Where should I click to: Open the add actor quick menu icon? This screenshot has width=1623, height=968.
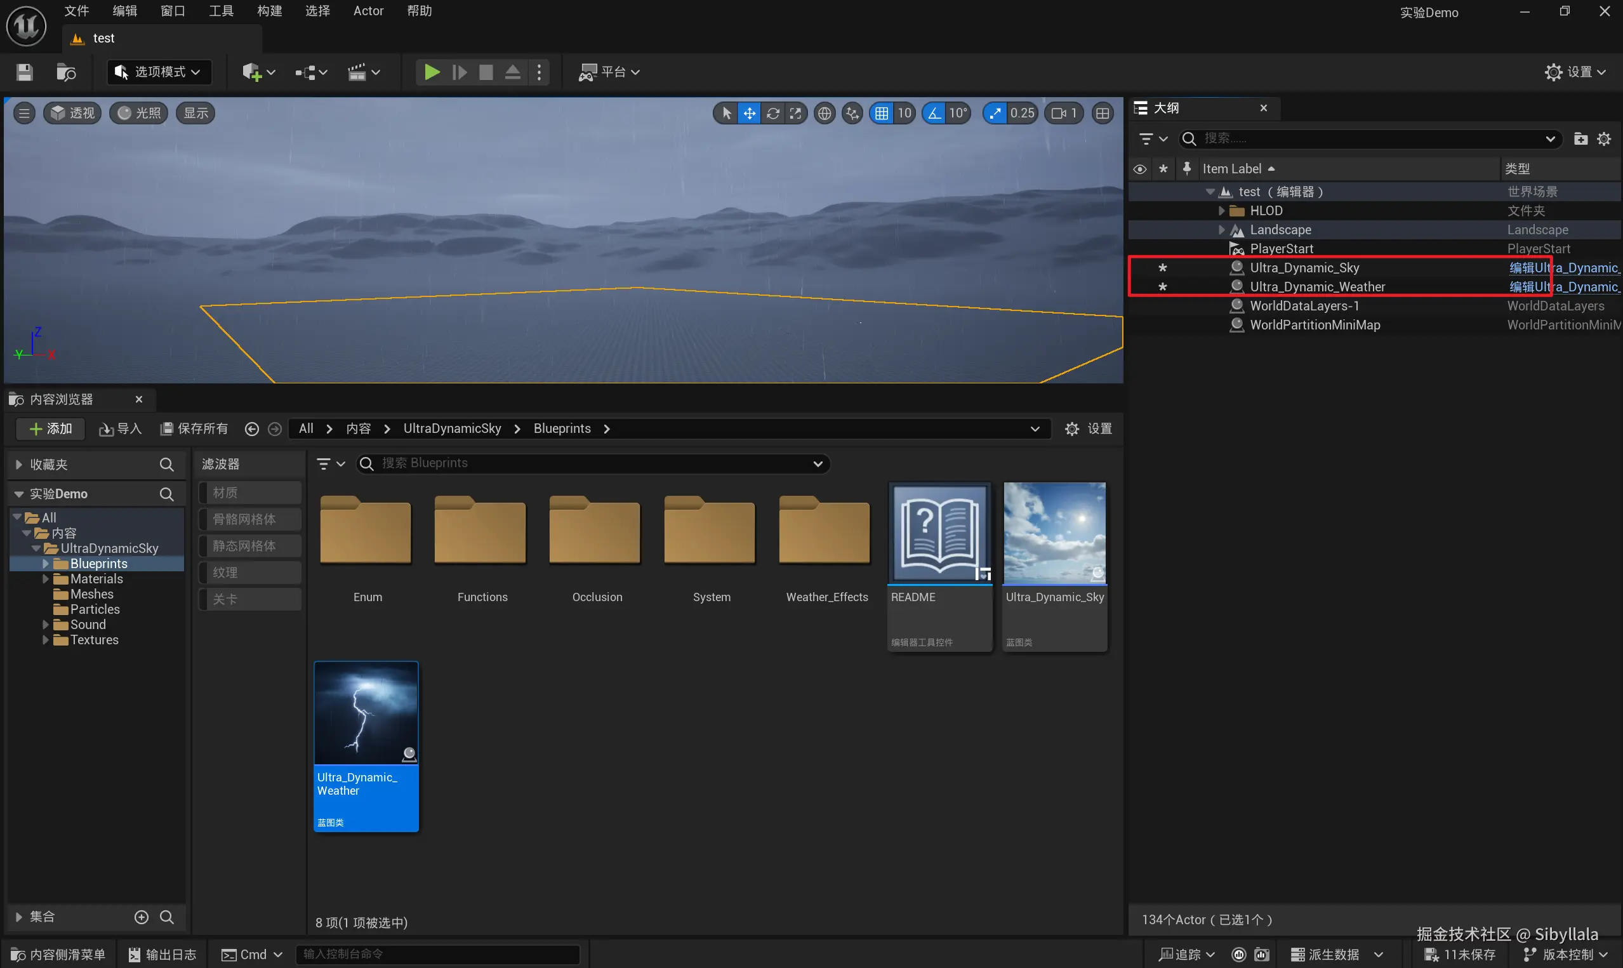pyautogui.click(x=252, y=72)
